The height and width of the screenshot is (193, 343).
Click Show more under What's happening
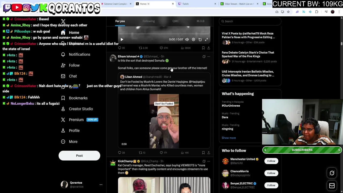coord(229,138)
